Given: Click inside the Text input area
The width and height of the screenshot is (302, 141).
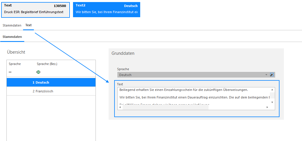Looking at the screenshot, I should [194, 96].
